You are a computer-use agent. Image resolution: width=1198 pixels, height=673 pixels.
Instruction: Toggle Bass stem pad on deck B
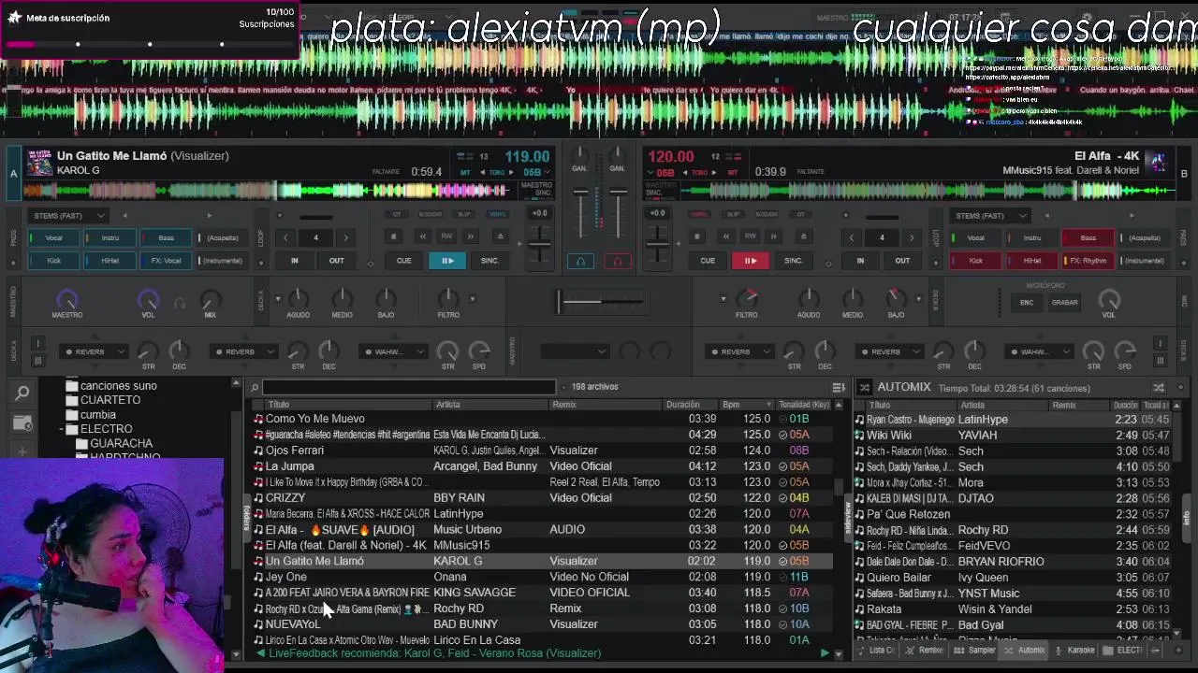[1088, 238]
